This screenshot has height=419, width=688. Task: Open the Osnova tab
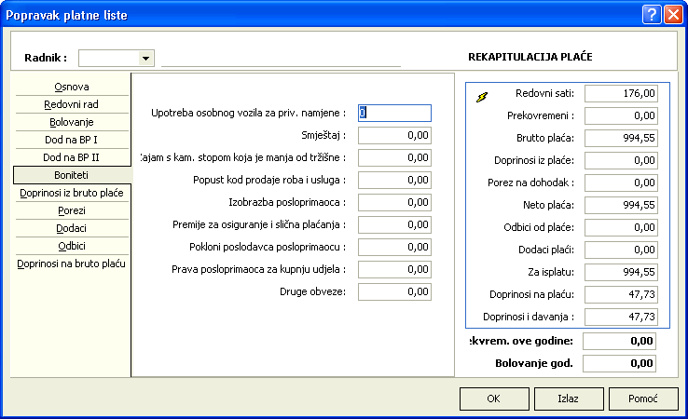click(x=72, y=87)
